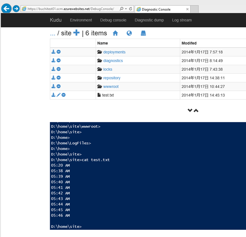Download the wwwroot folder
Image resolution: width=246 pixels, height=237 pixels.
click(x=53, y=86)
